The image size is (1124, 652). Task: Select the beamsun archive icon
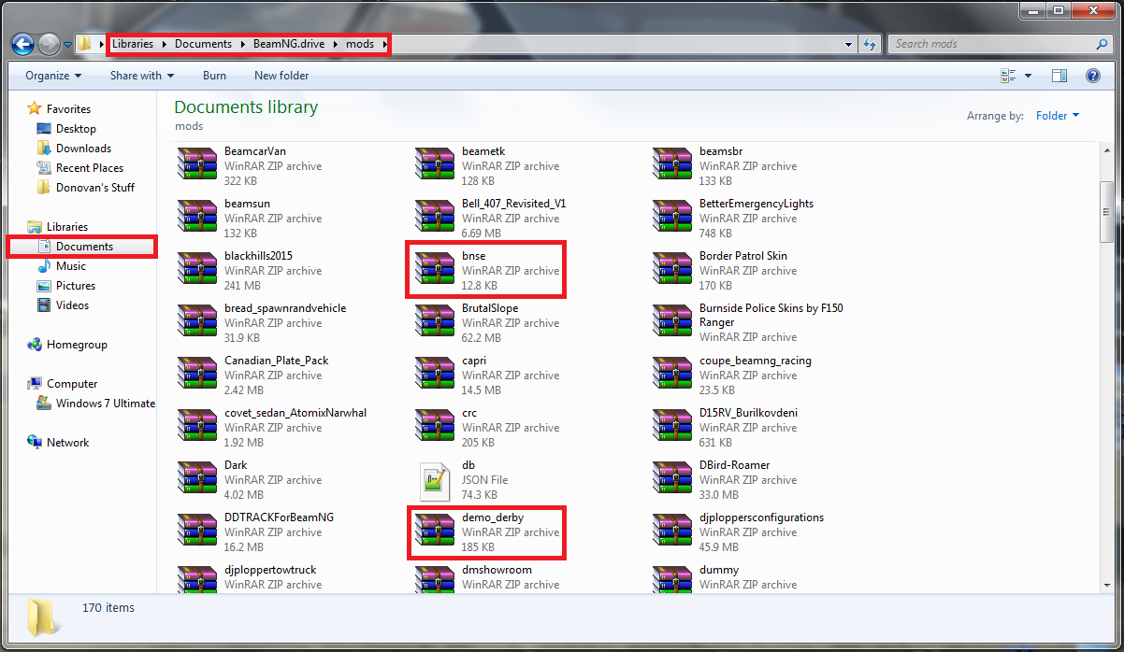click(x=197, y=216)
